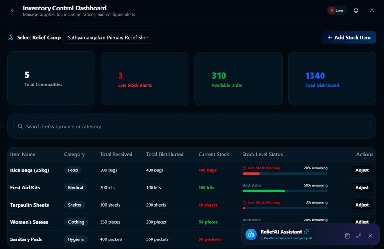Screen dimensions: 384x249
Task: Adjust stock for First Aid Kits
Action: point(362,187)
